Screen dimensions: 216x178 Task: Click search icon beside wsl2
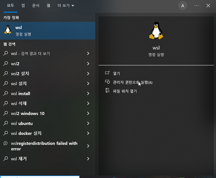click(6, 63)
